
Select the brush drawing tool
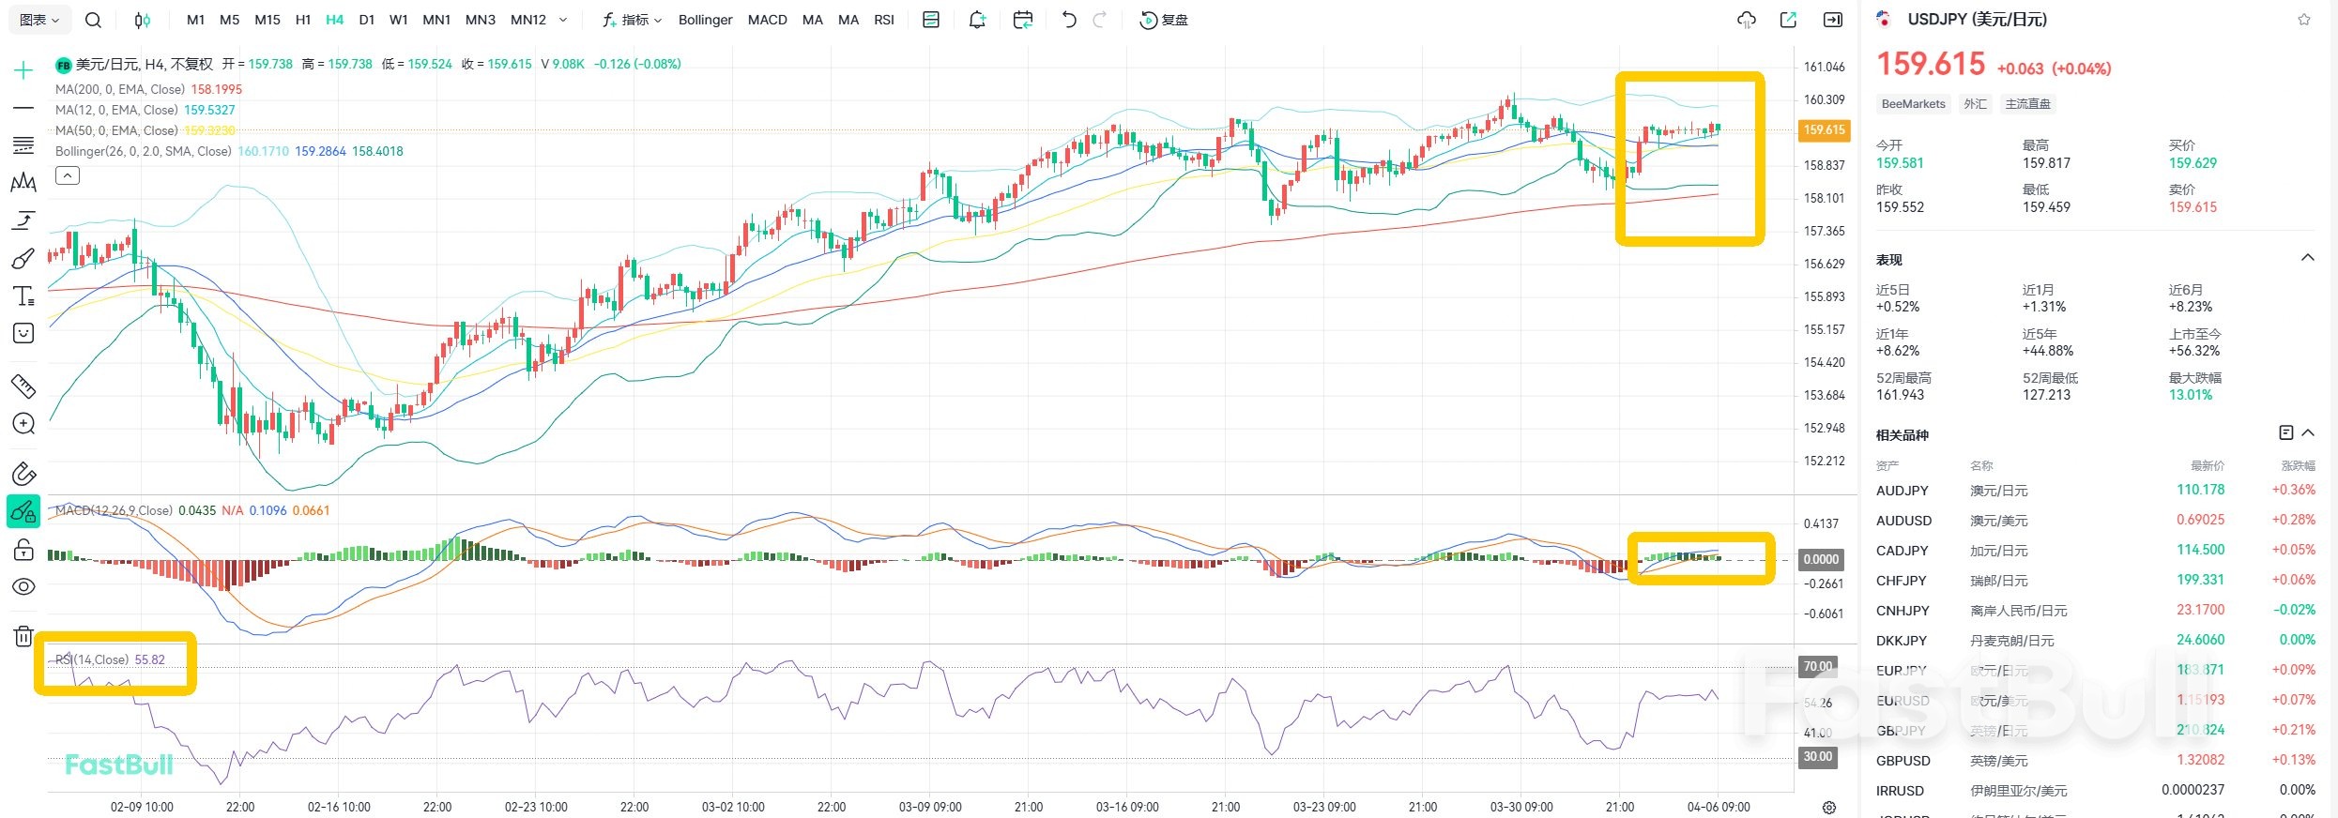coord(23,259)
